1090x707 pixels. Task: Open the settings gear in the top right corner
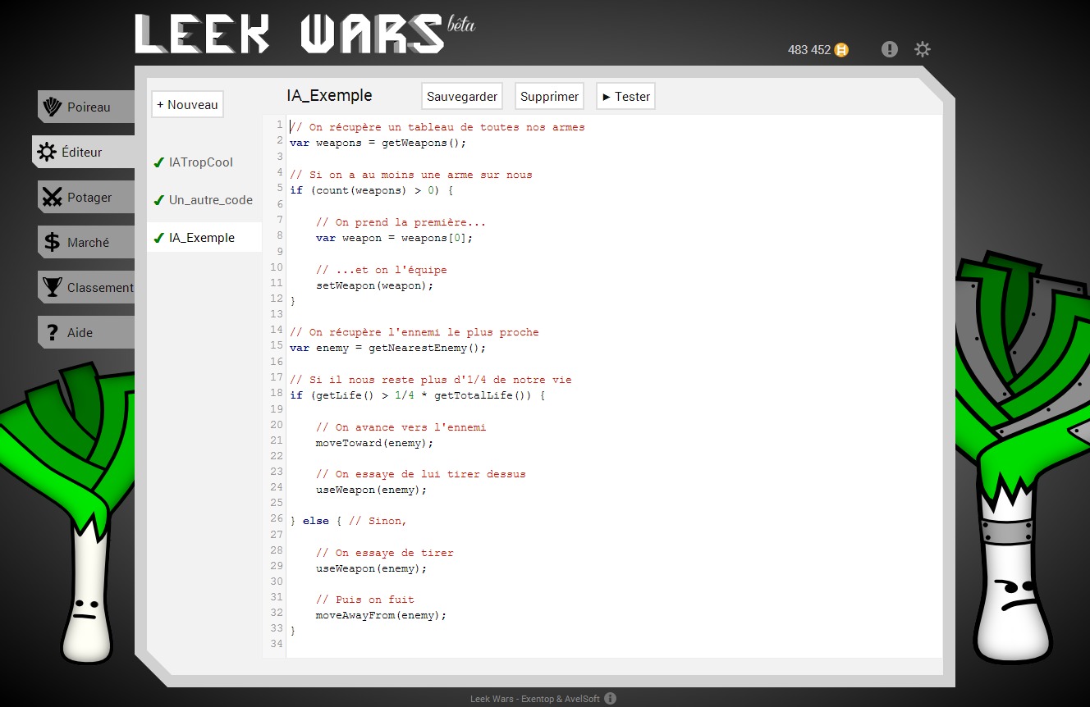923,49
